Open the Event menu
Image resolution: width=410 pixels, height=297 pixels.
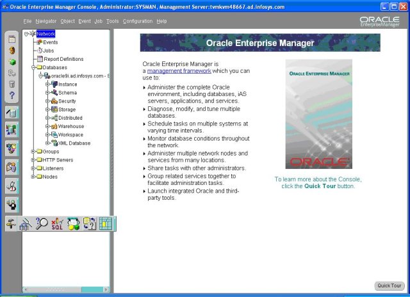pyautogui.click(x=85, y=21)
